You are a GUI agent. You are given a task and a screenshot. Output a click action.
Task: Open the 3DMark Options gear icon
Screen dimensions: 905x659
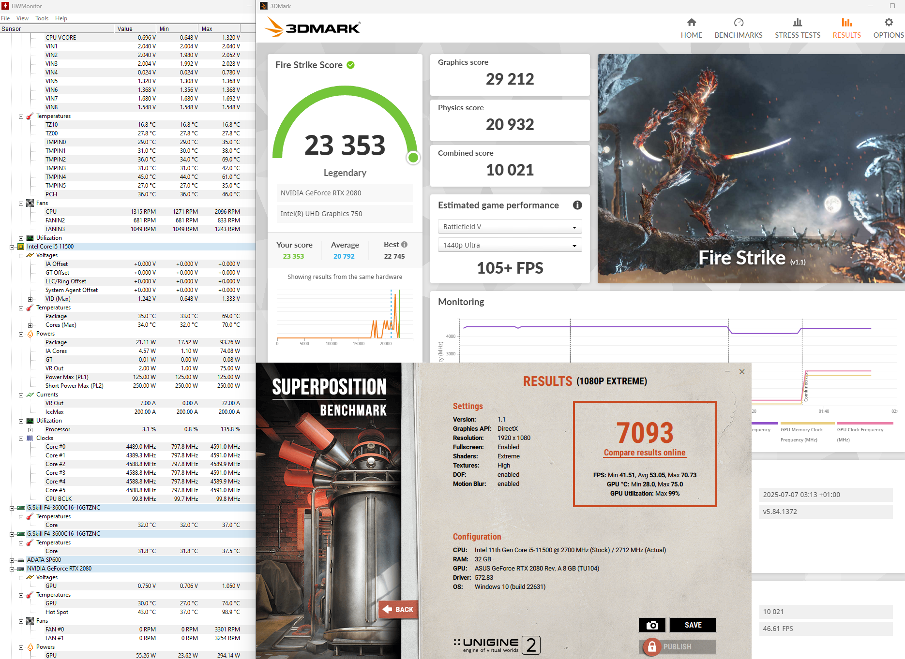(889, 22)
